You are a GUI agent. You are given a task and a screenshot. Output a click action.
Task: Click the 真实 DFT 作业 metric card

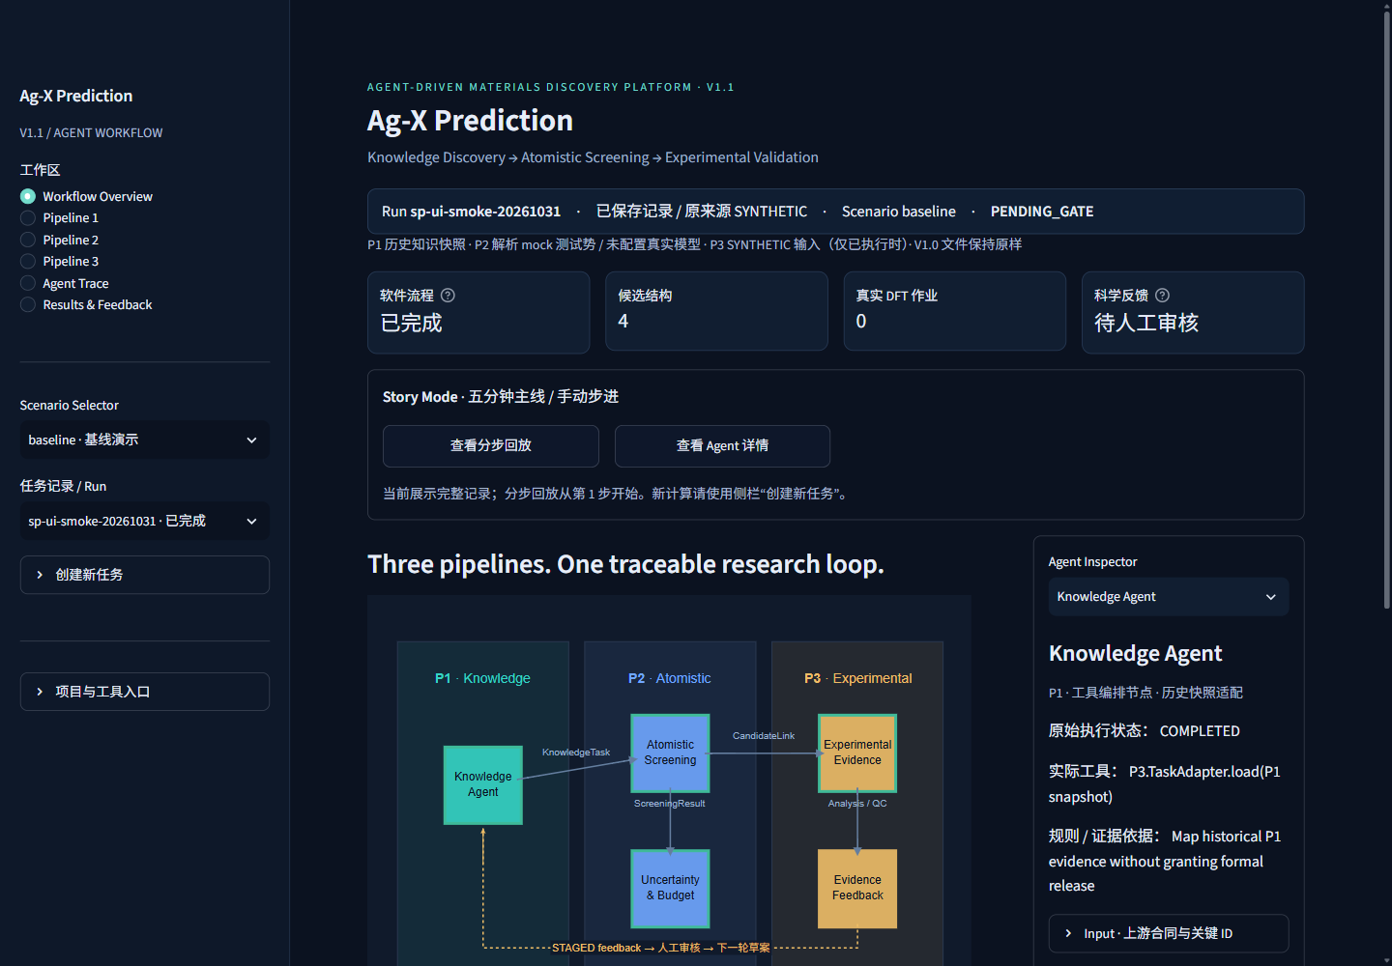(955, 311)
